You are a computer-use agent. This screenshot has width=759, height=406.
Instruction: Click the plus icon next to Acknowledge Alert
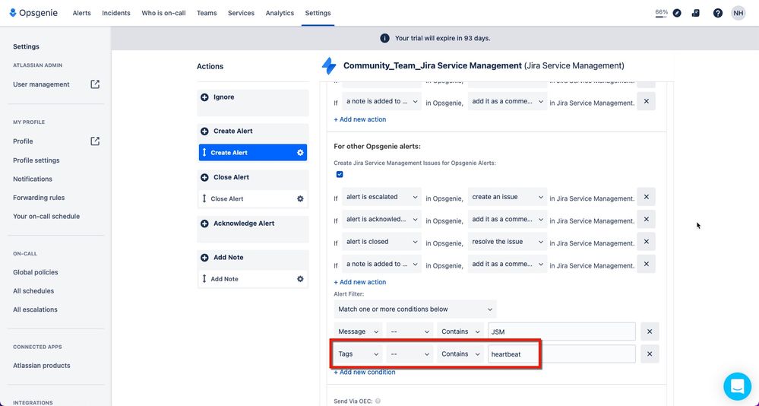tap(204, 224)
